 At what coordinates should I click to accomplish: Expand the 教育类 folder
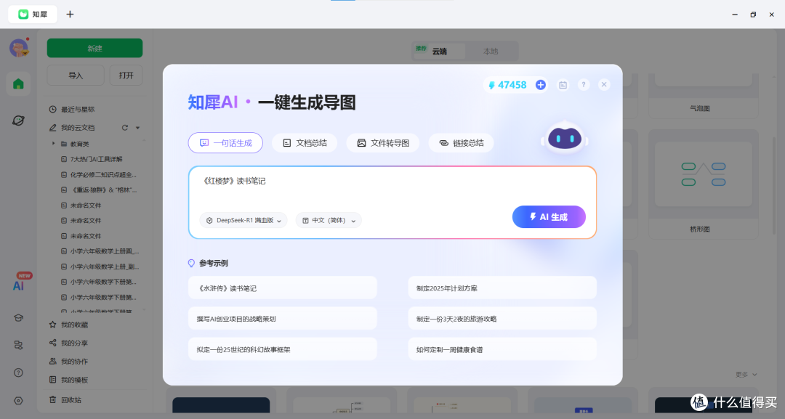click(54, 144)
